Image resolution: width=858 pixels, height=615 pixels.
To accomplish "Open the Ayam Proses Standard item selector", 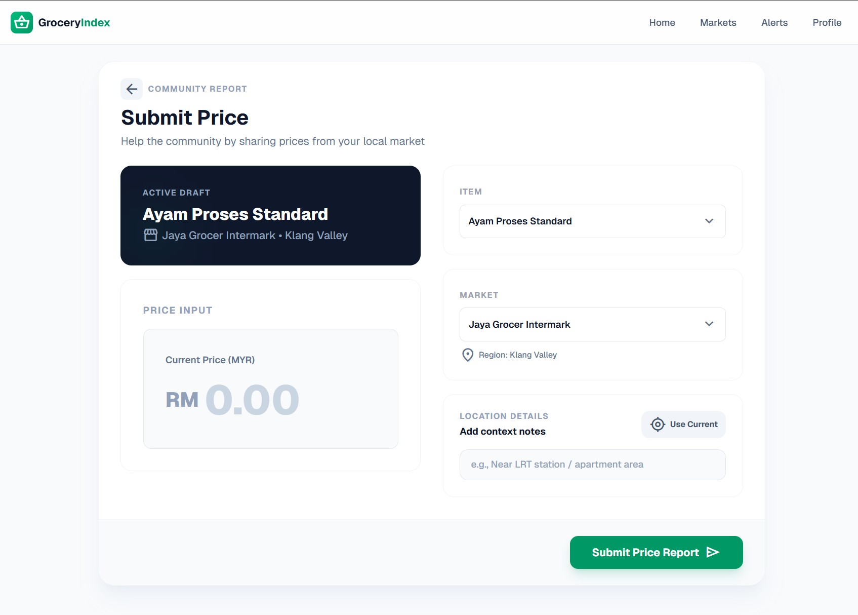I will click(582, 221).
